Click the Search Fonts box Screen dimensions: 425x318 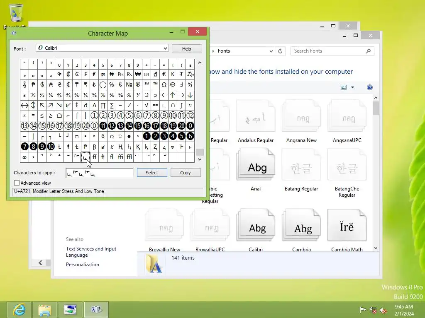tap(332, 51)
